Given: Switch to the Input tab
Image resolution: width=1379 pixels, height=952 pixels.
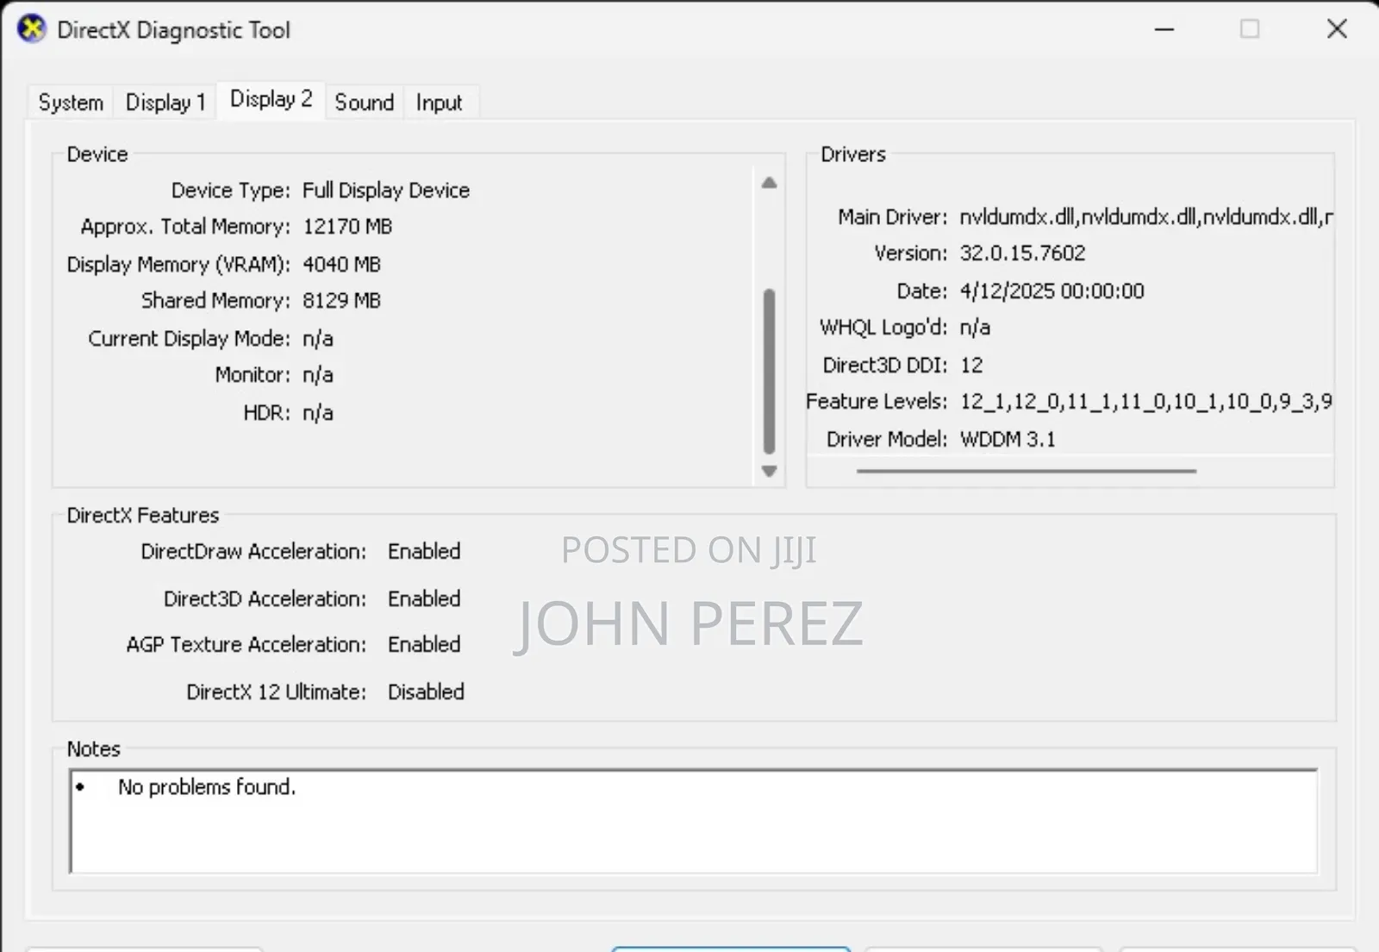Looking at the screenshot, I should (439, 103).
